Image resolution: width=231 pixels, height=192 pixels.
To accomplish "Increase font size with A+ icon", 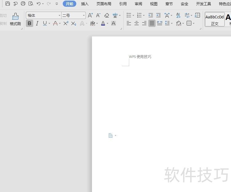I will point(90,15).
